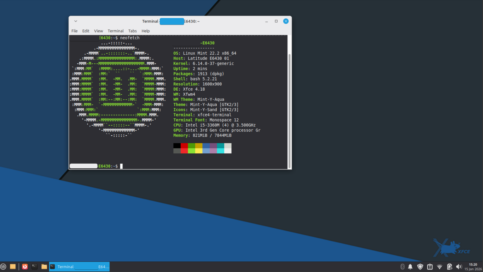Click the clipboard exclamation tray icon
483x272 pixels.
click(430, 267)
